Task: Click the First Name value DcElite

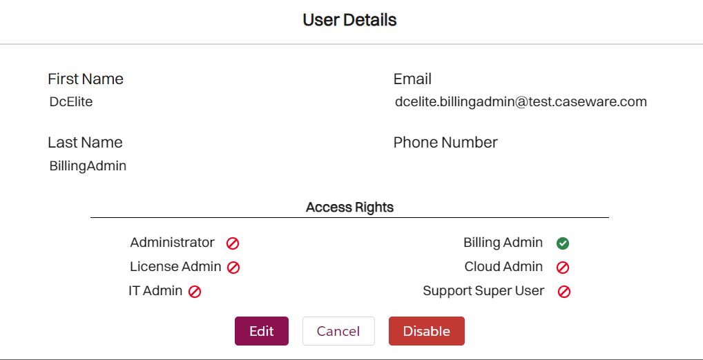Action: (71, 102)
